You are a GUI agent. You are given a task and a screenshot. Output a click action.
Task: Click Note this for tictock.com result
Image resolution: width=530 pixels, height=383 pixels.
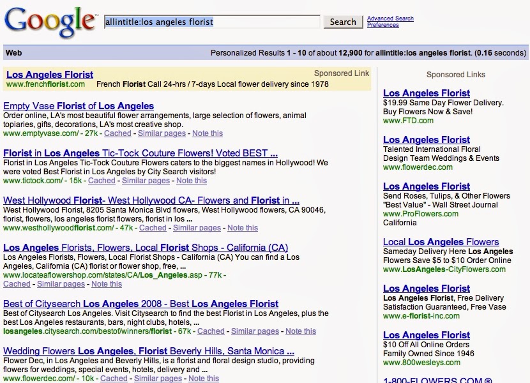pos(192,181)
